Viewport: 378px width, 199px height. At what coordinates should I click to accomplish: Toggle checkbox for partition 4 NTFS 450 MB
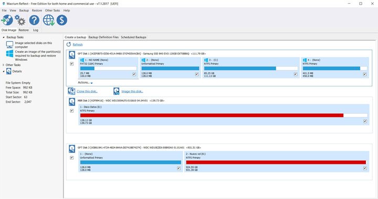click(365, 74)
